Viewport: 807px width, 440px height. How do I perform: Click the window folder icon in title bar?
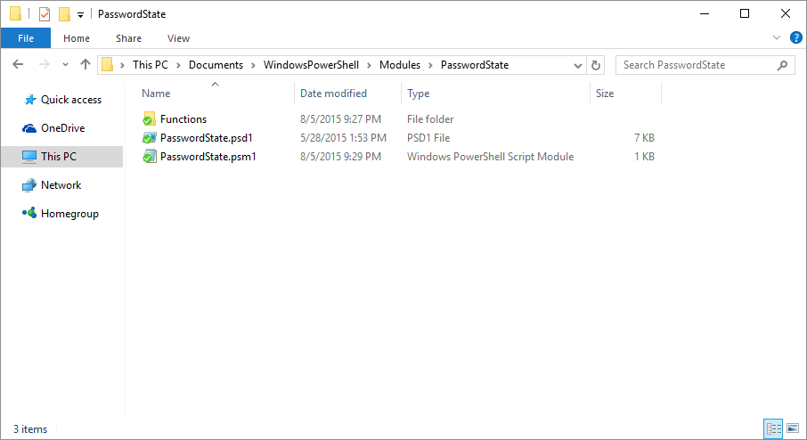click(x=16, y=13)
